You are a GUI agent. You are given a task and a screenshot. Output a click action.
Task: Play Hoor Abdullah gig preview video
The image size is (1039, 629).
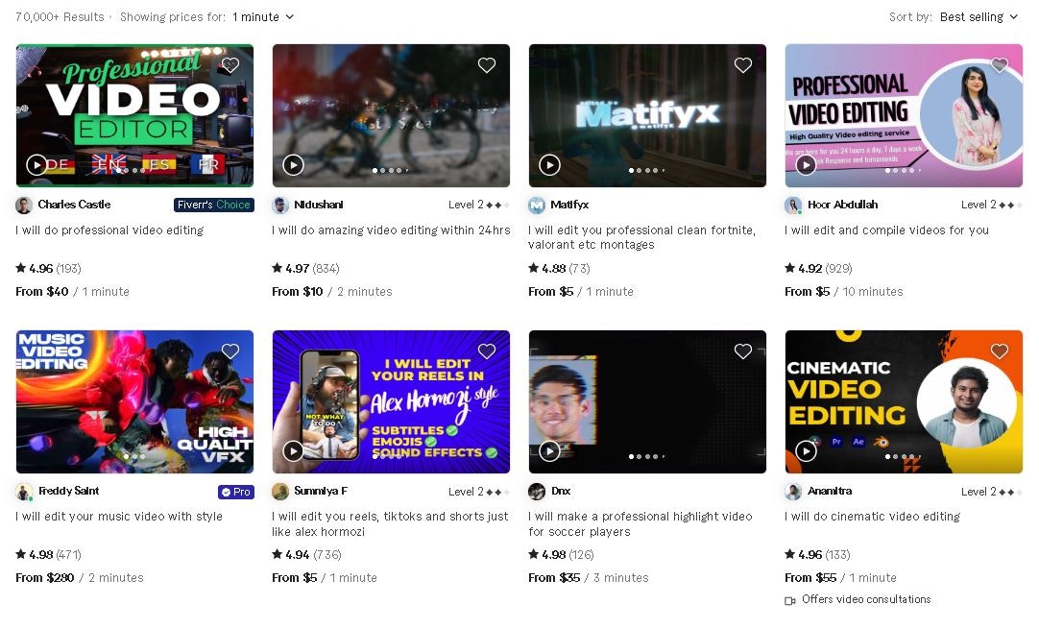pyautogui.click(x=806, y=164)
